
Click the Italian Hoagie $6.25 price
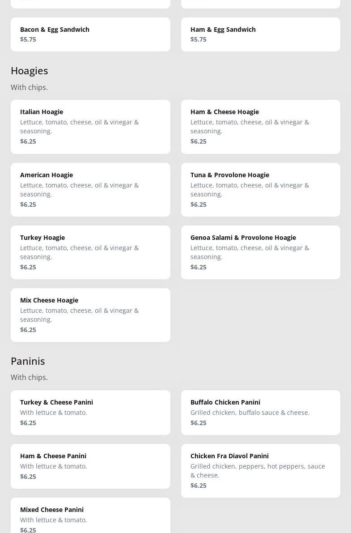(28, 141)
